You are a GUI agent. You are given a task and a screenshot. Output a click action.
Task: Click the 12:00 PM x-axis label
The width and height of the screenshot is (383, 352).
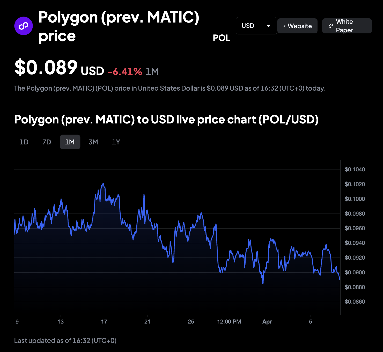[229, 322]
